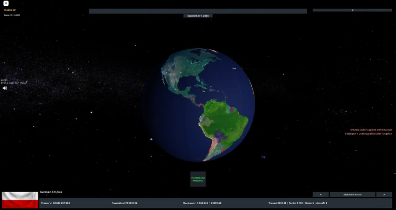
Task: Close the game with the X icon
Action: 6,3
